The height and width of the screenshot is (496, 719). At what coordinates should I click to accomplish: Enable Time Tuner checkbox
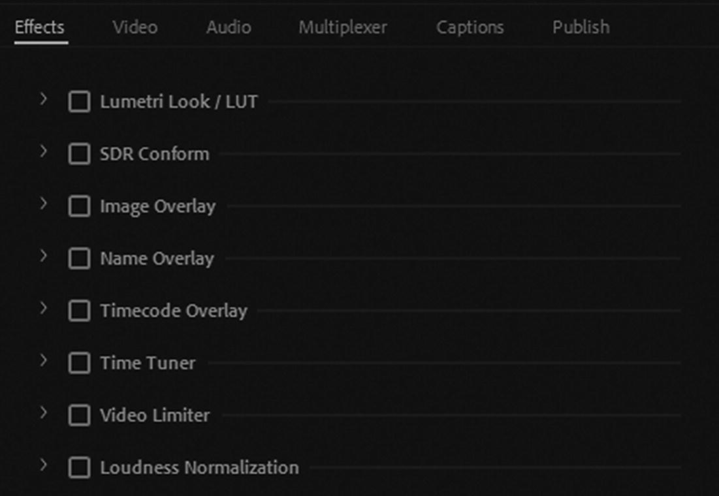(79, 363)
